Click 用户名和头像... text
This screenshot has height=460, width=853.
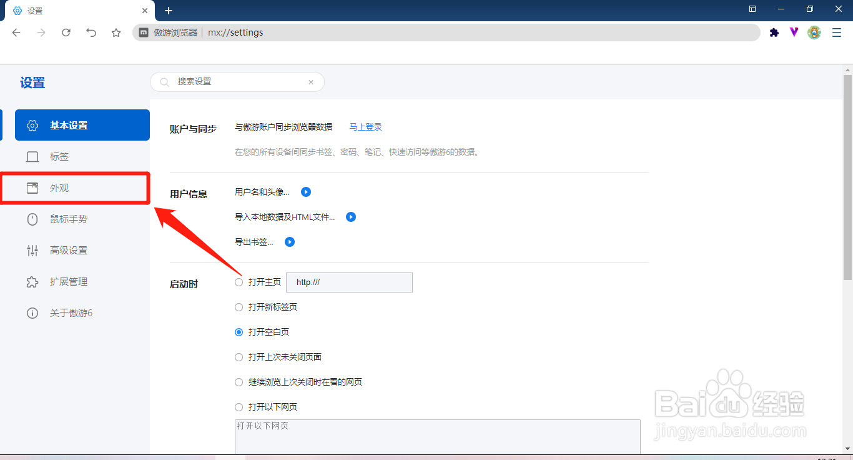coord(262,192)
